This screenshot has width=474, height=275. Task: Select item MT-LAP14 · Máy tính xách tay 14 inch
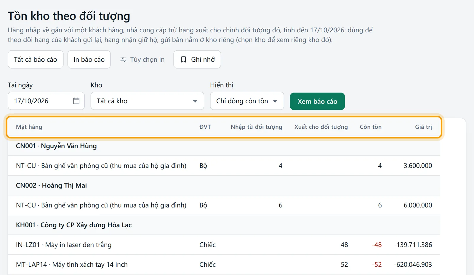point(72,265)
